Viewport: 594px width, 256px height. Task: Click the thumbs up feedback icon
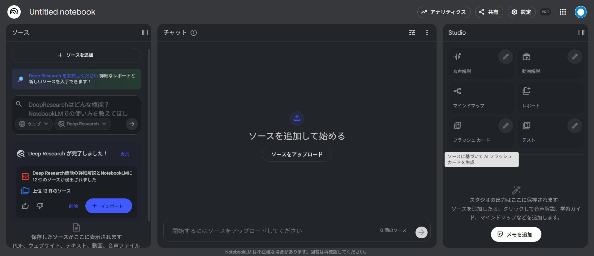tap(25, 206)
